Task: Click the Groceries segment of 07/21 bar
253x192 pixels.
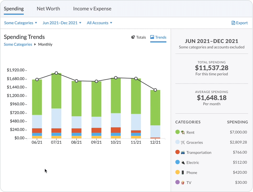Action: point(56,118)
